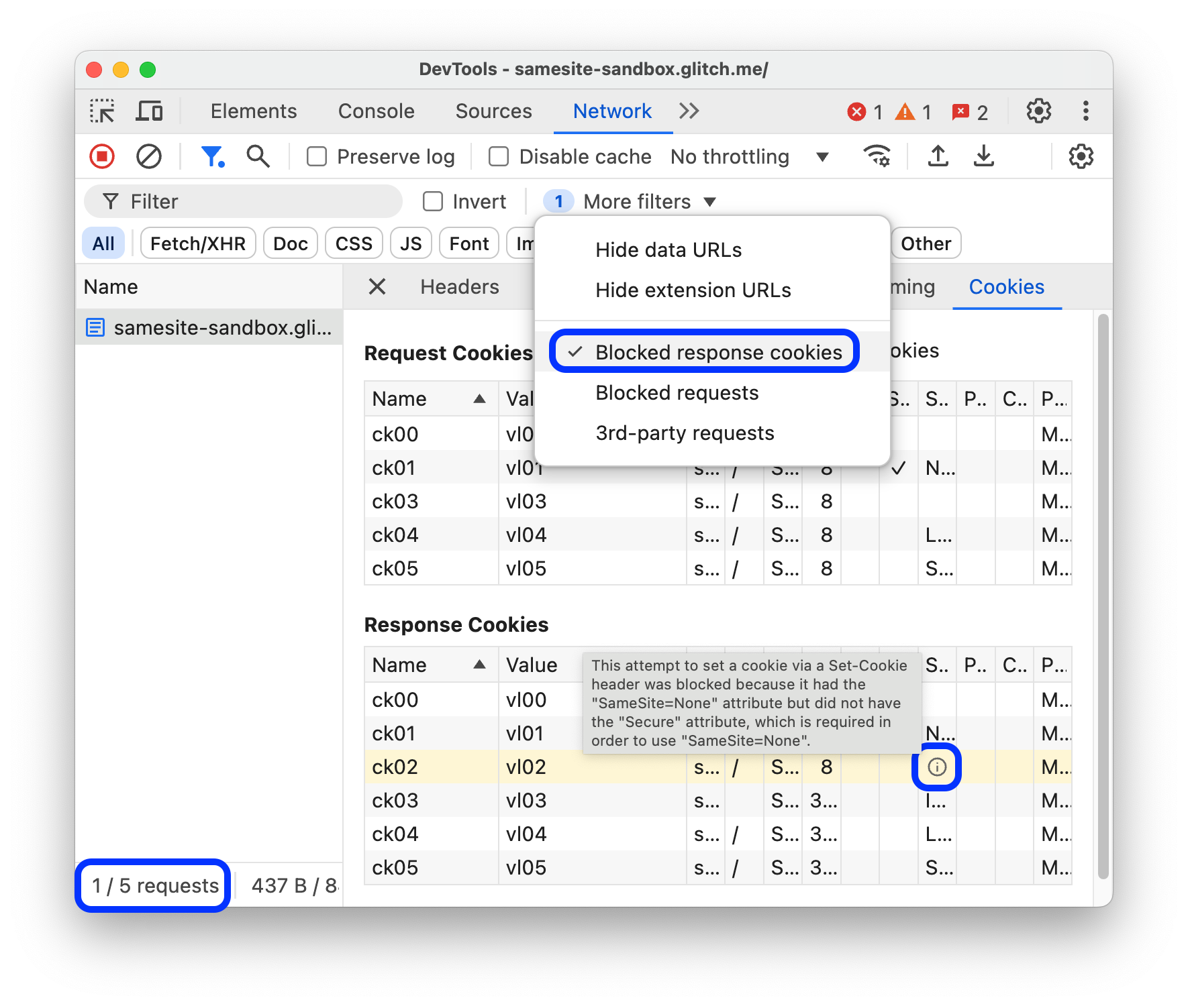Reveal hidden panels via the chevron
This screenshot has width=1188, height=1006.
tap(689, 111)
